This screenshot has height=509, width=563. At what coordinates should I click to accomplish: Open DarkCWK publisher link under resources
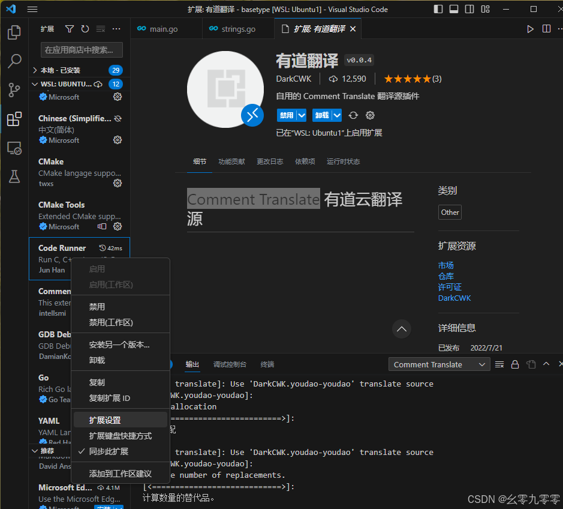[x=454, y=298]
